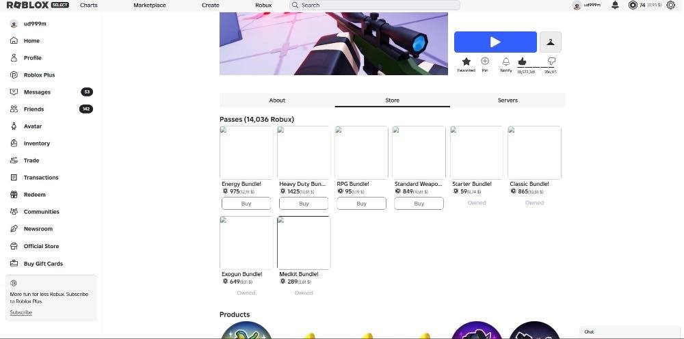This screenshot has width=684, height=339.
Task: Dislike the game with thumbs down
Action: point(551,62)
